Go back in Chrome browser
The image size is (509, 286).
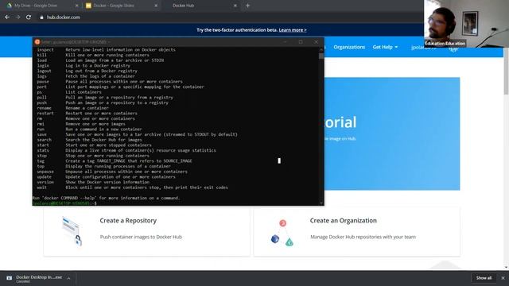7,17
